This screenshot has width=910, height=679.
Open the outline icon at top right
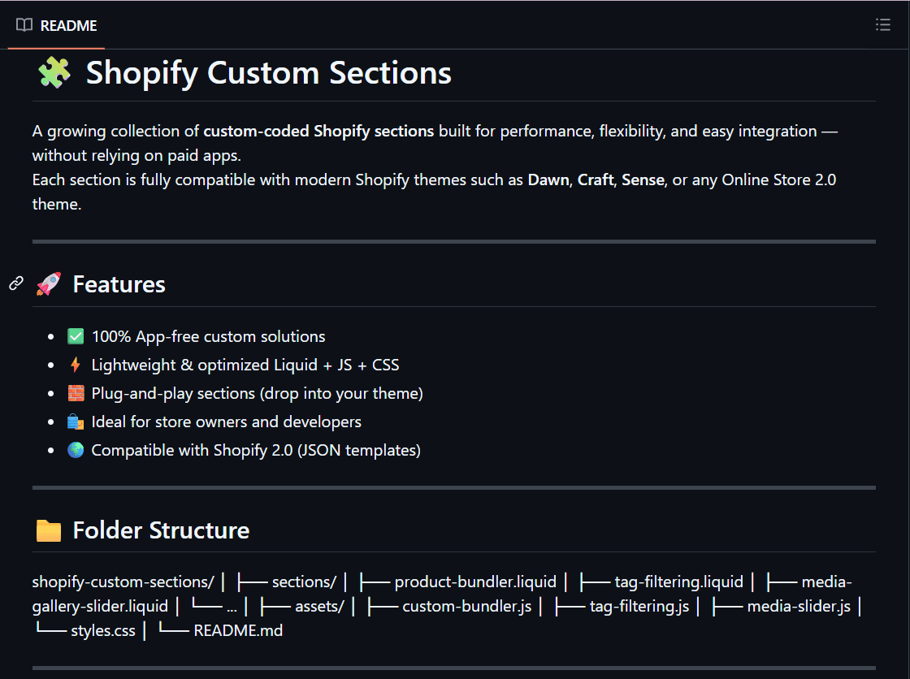(x=882, y=24)
